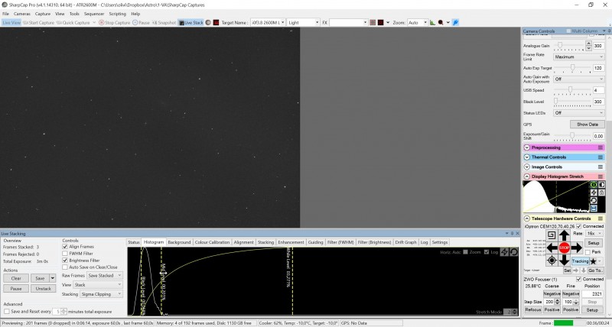Click Start Capture in the toolbar
The width and height of the screenshot is (612, 327).
38,23
